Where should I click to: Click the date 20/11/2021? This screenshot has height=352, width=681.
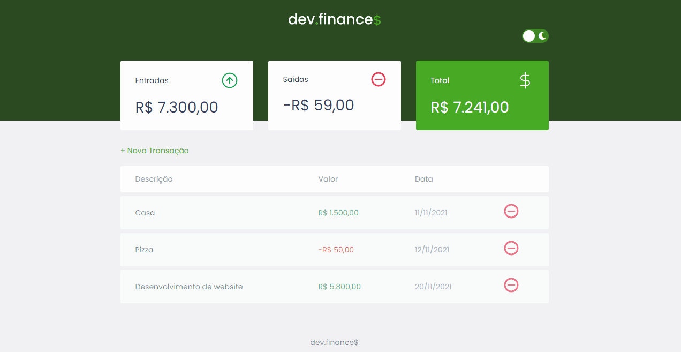[433, 287]
